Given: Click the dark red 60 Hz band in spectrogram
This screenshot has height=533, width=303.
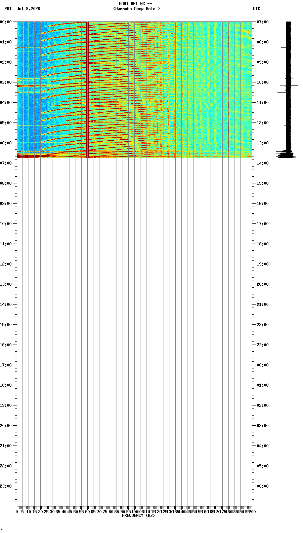Looking at the screenshot, I should coord(87,90).
